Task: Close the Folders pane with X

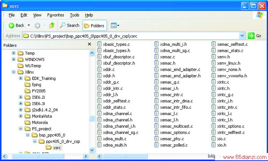Action: click(89, 44)
